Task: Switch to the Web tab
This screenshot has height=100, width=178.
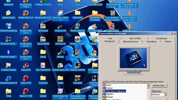Action: click(110, 38)
